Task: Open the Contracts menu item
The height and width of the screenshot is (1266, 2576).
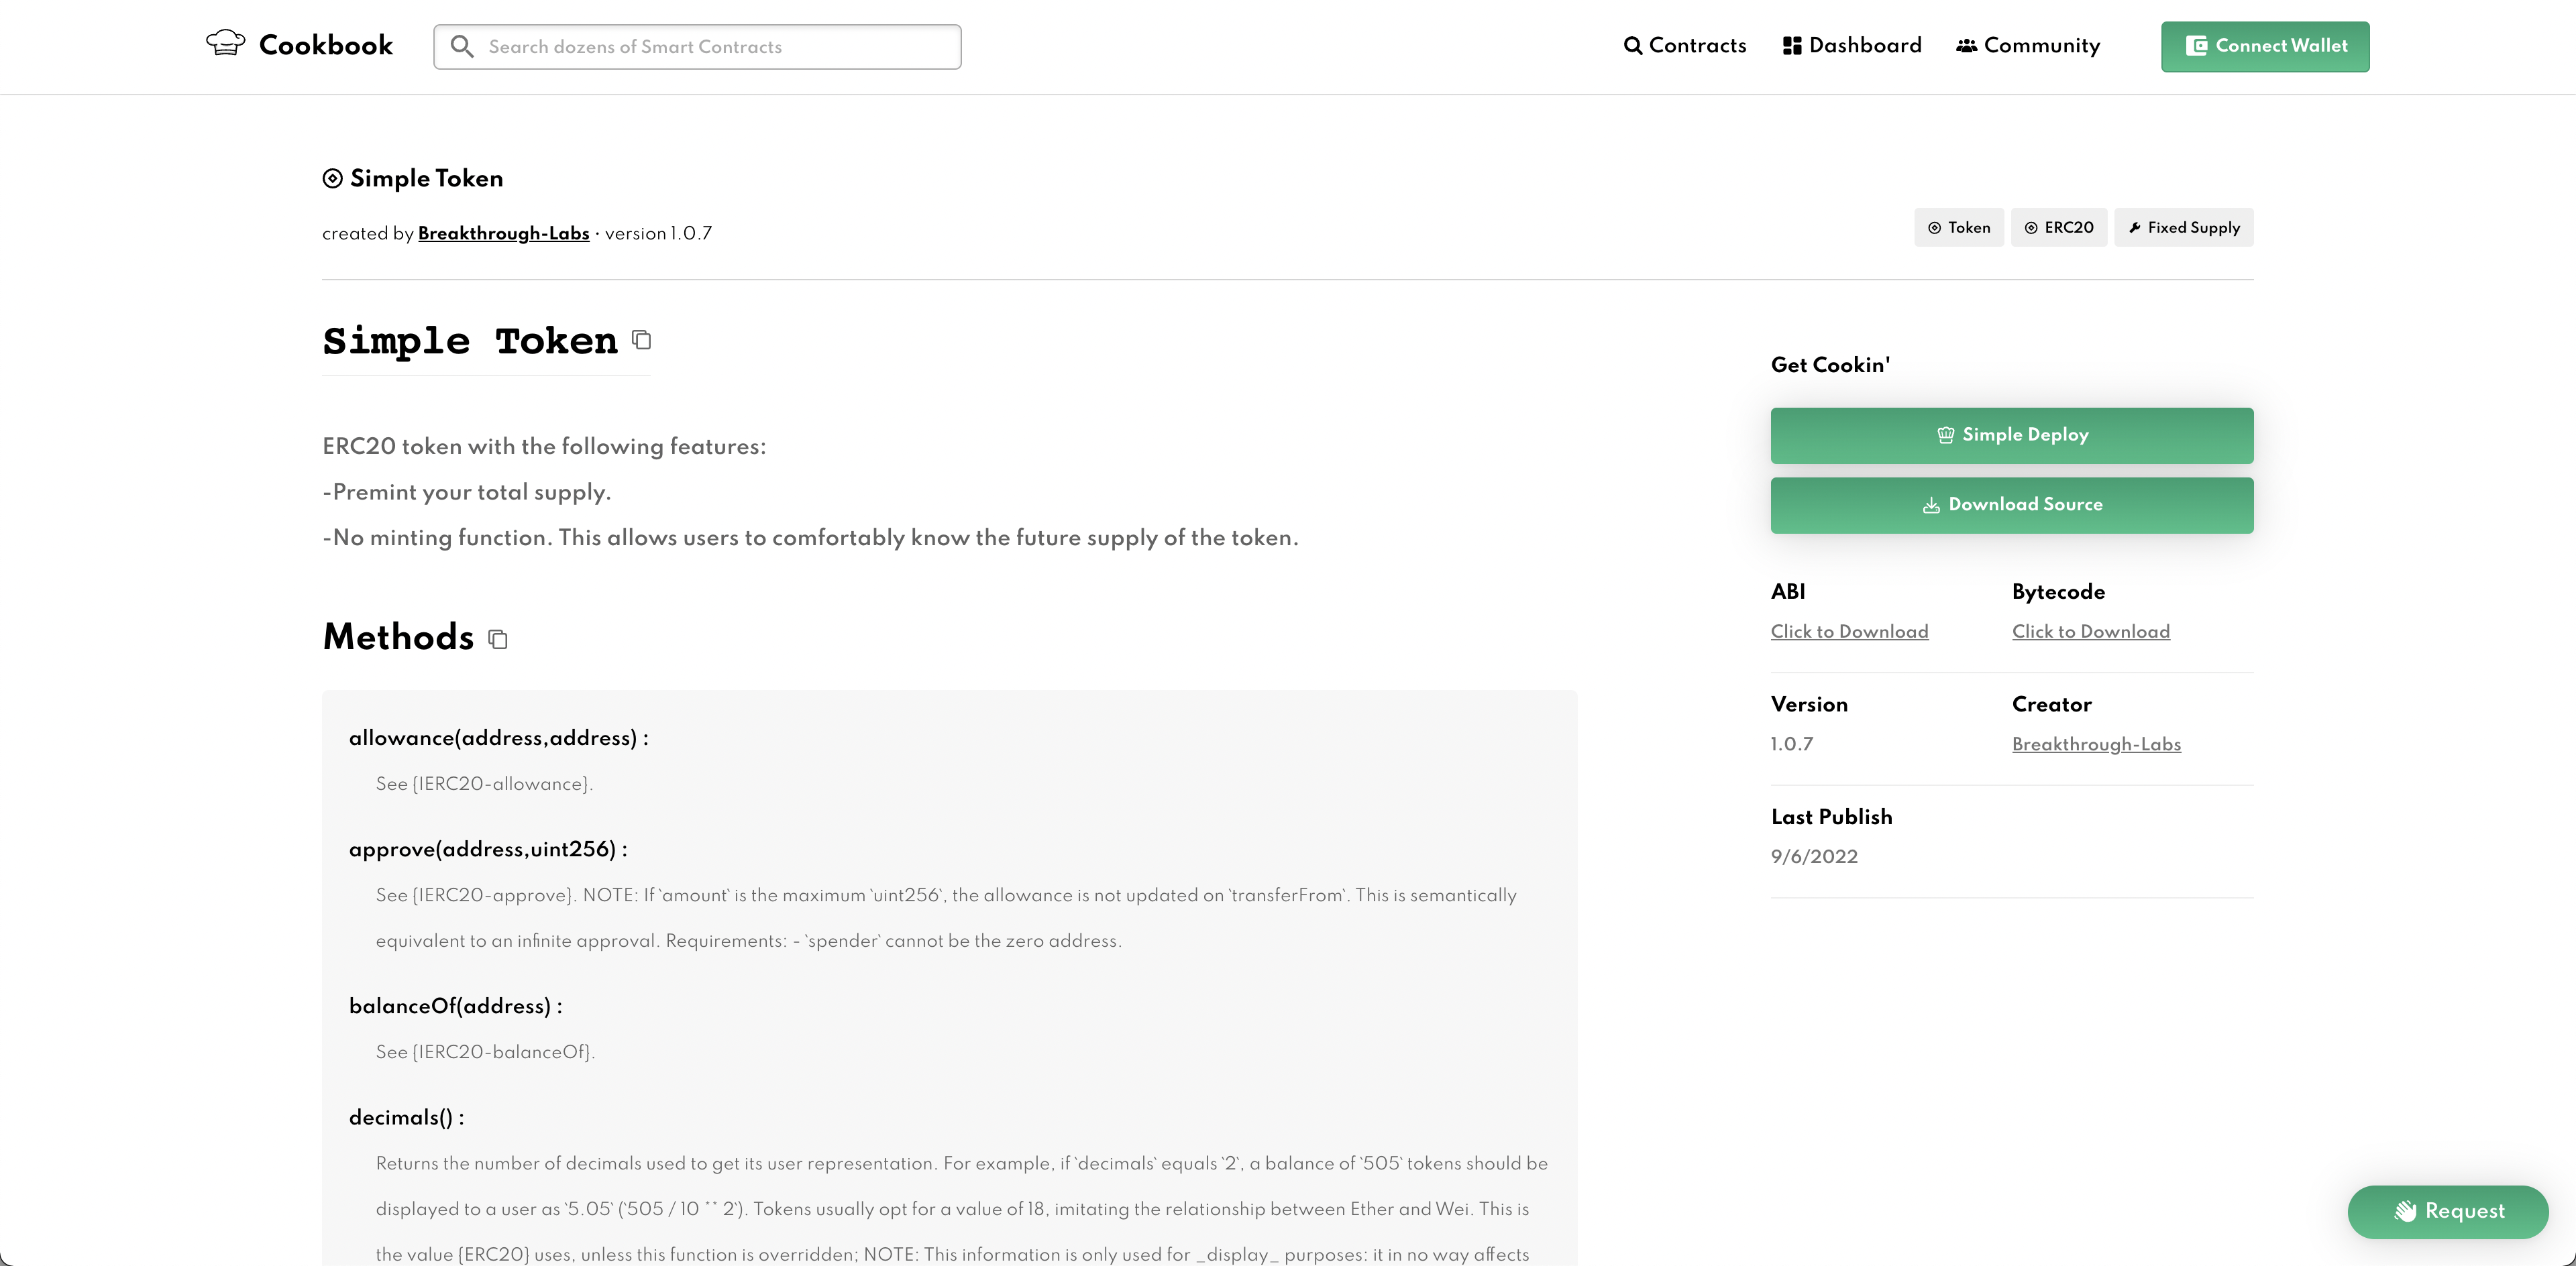Action: tap(1685, 46)
